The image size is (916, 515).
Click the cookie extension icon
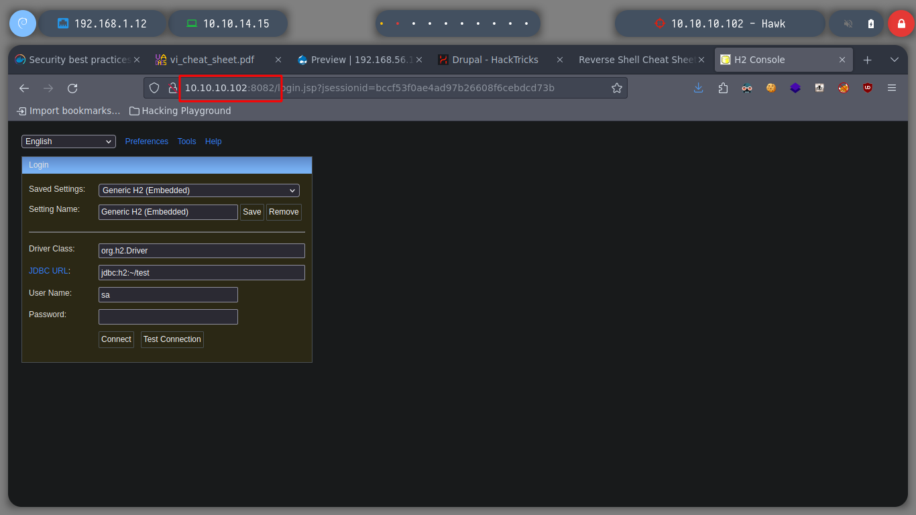[x=771, y=88]
